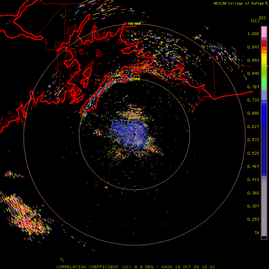Click the [CC] units label
Viewport: 269px width, 269px height.
point(255,21)
